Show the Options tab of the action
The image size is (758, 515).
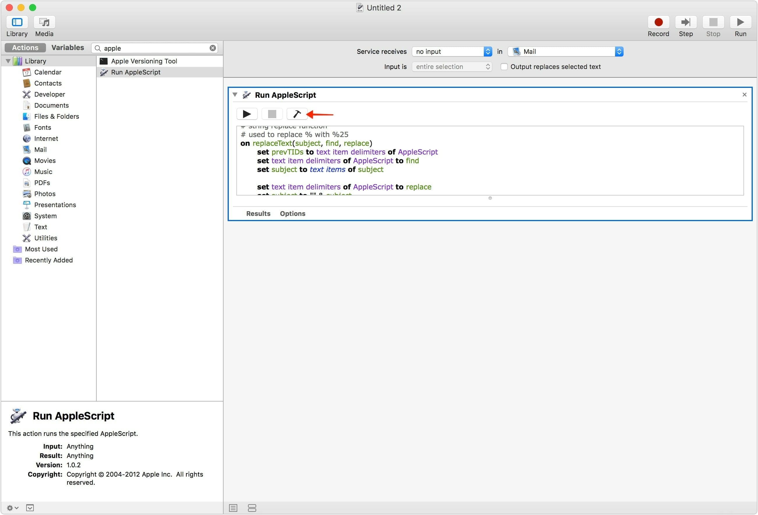click(293, 214)
